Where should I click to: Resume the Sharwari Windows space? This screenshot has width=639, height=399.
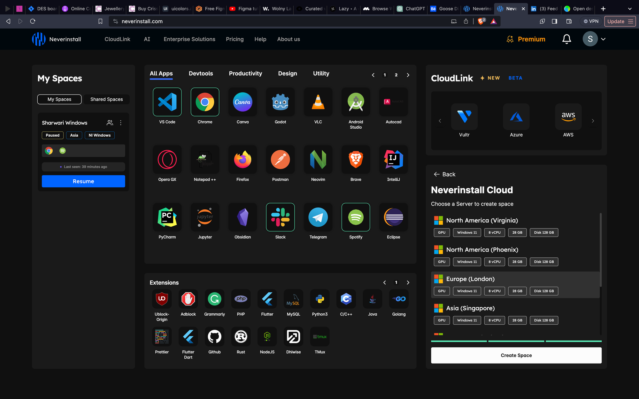click(x=83, y=181)
